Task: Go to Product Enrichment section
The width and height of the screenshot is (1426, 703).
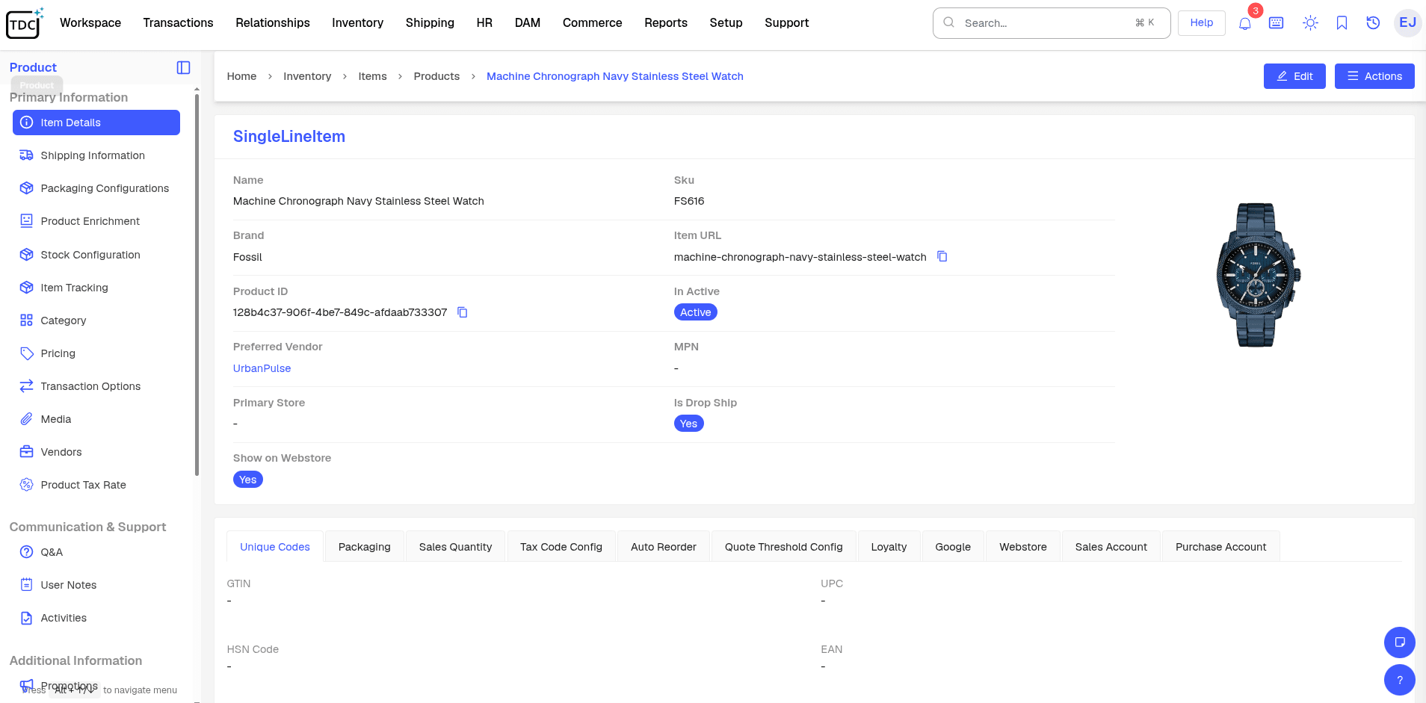Action: pos(96,221)
